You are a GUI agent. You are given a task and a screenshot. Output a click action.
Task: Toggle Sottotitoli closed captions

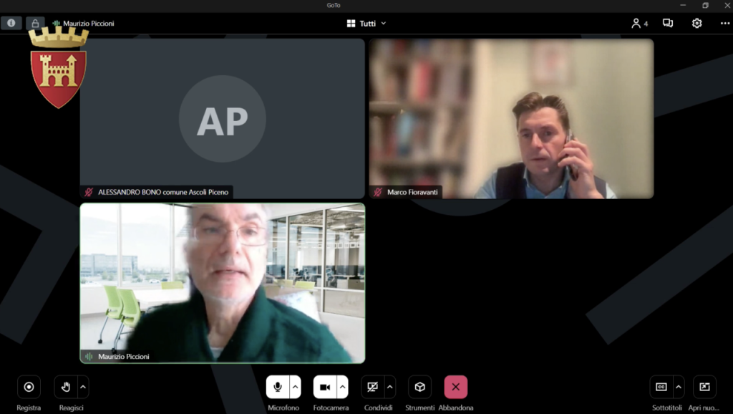pyautogui.click(x=661, y=387)
